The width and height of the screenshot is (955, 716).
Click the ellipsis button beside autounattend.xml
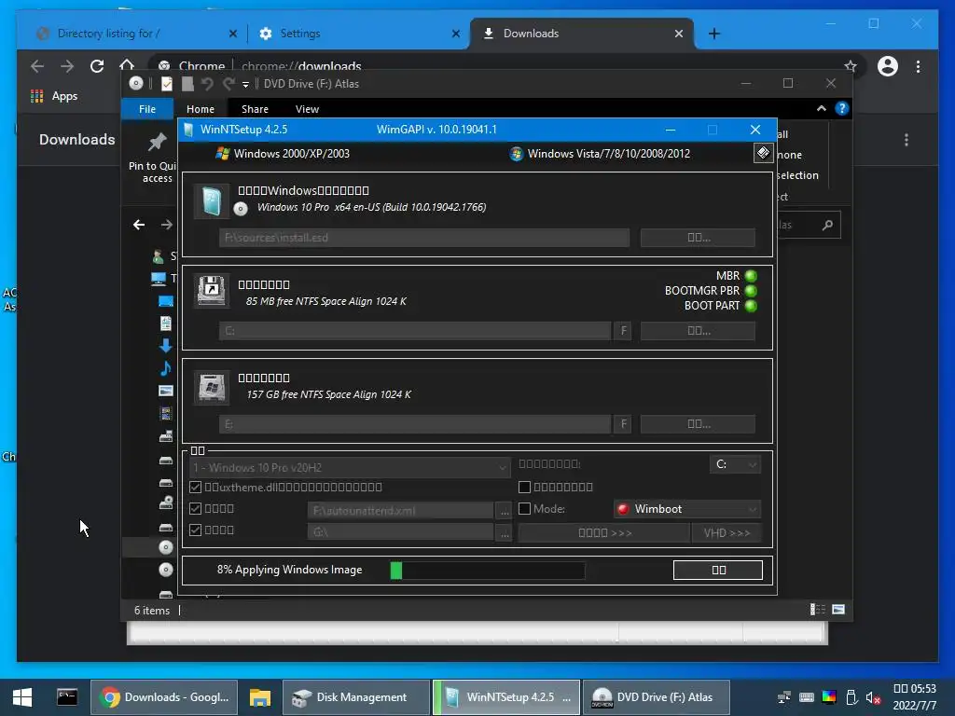click(x=505, y=510)
